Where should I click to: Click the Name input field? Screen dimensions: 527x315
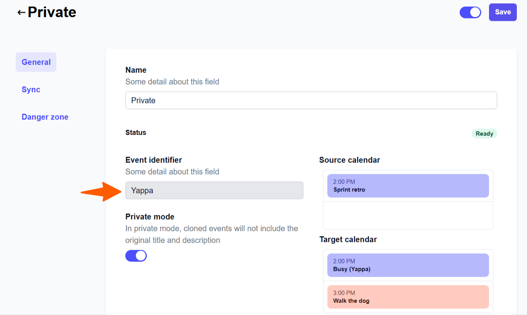pos(311,101)
